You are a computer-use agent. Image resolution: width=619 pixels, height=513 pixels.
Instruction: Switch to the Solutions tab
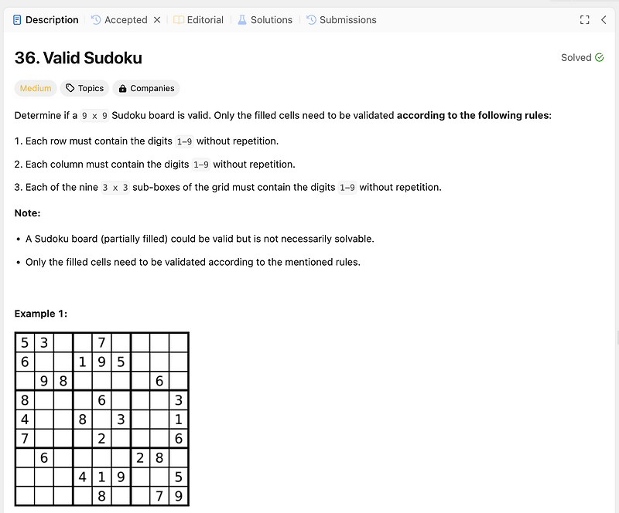[x=271, y=20]
